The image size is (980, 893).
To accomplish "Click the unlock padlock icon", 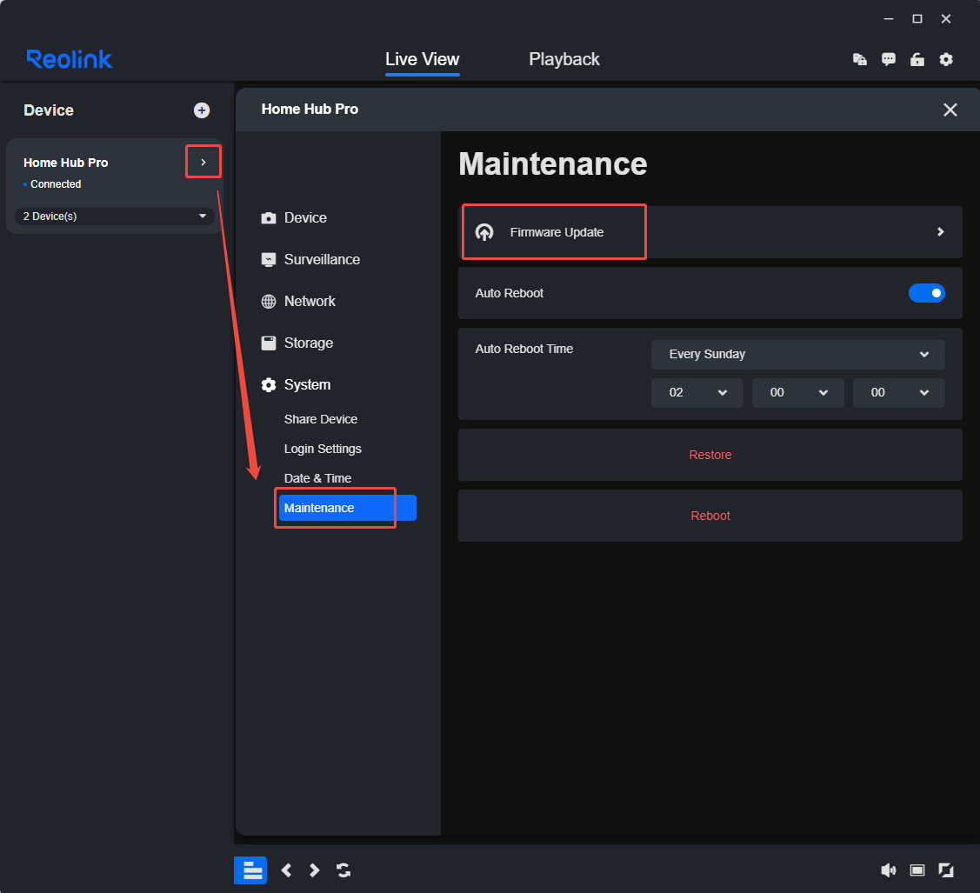I will tap(917, 59).
